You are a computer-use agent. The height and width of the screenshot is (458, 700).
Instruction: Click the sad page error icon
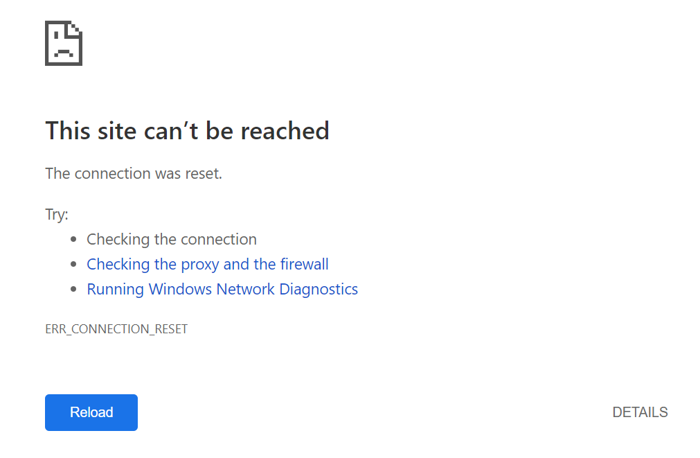(64, 43)
